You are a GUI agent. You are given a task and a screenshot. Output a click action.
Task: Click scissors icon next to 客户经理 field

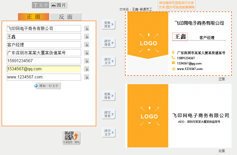point(87,45)
